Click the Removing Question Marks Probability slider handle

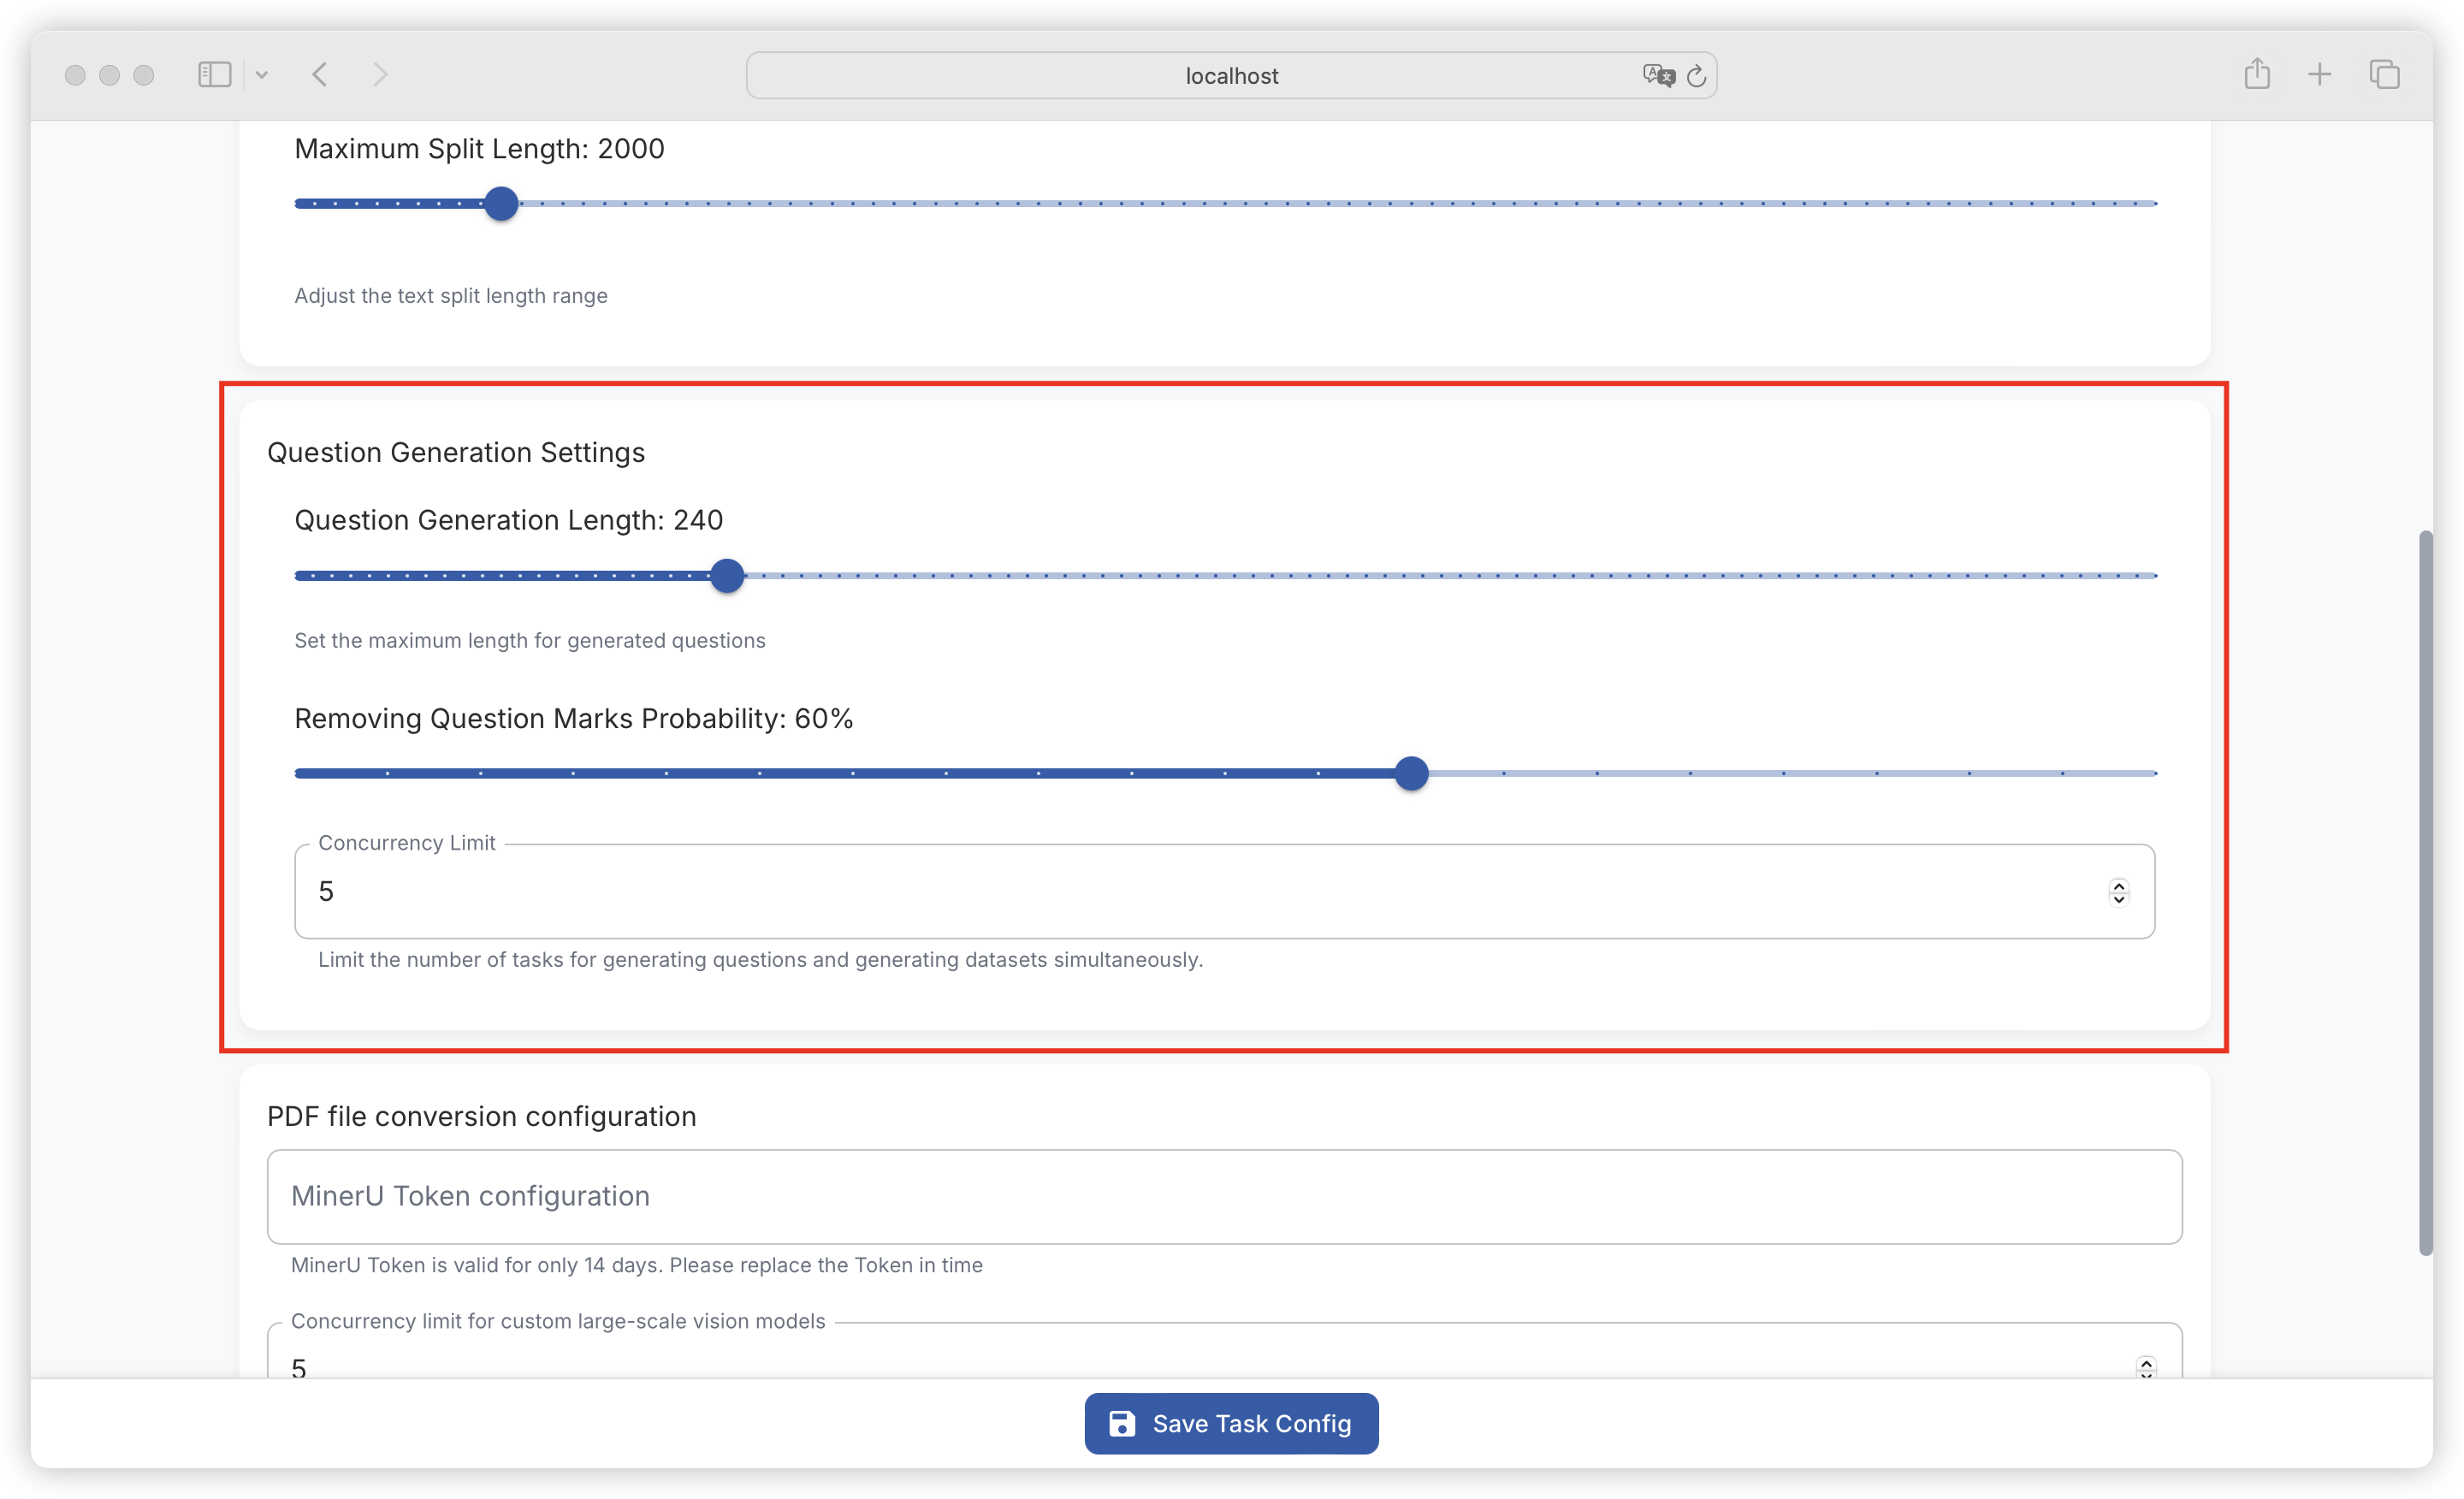(1411, 773)
